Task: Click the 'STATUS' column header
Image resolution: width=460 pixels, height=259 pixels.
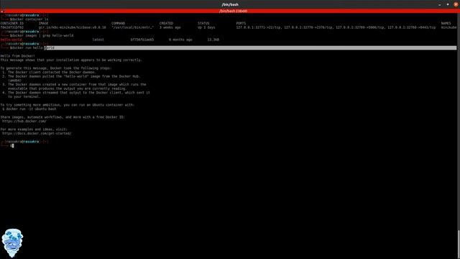Action: pos(203,23)
